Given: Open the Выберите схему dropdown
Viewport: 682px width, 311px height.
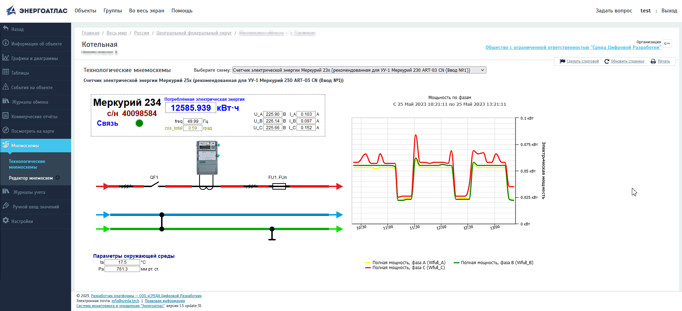Looking at the screenshot, I should (x=359, y=70).
